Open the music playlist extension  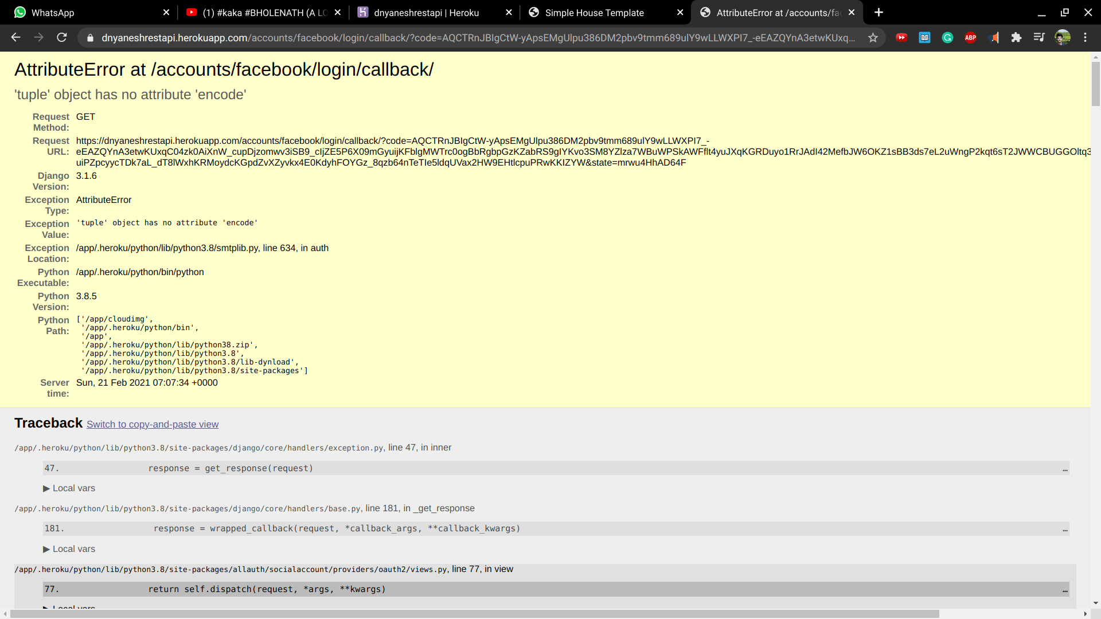click(x=1039, y=37)
